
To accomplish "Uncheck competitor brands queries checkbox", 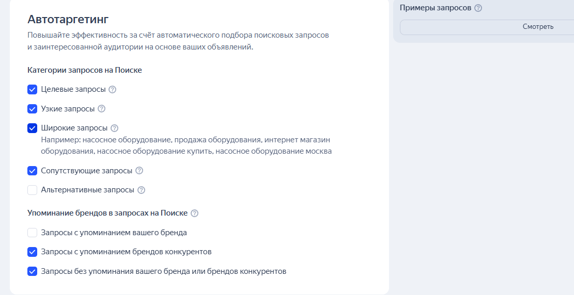I will pos(33,252).
